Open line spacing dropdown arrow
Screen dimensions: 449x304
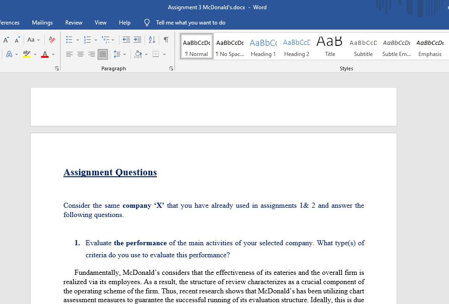(x=125, y=54)
